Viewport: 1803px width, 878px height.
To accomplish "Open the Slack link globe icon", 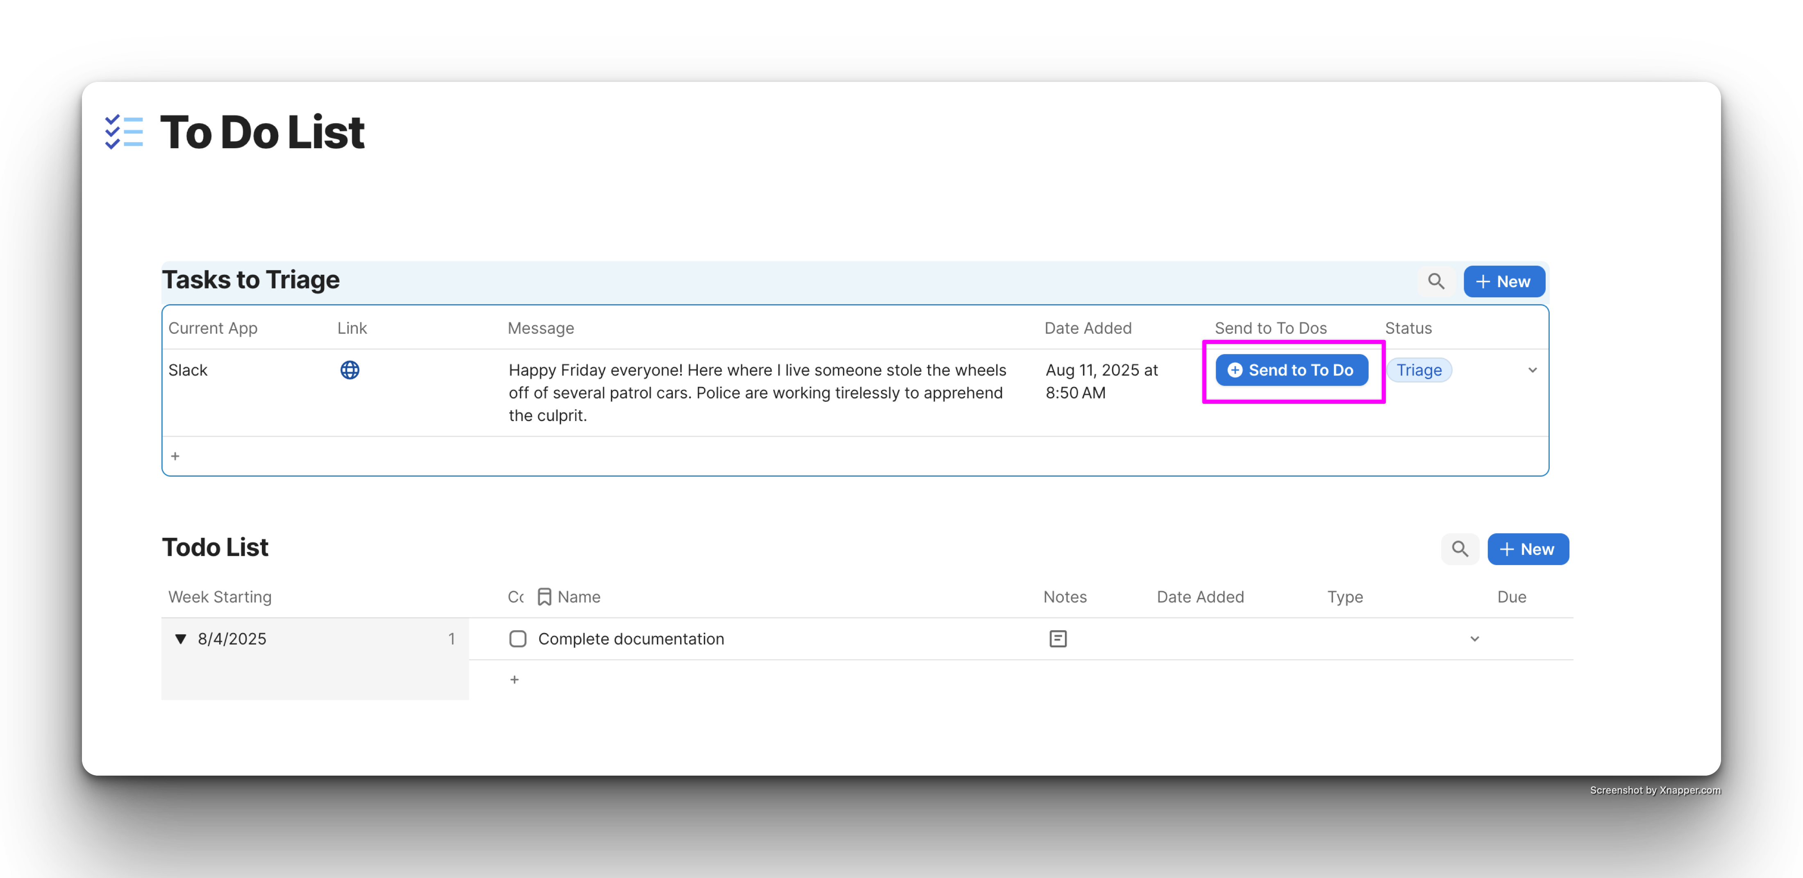I will (x=349, y=370).
